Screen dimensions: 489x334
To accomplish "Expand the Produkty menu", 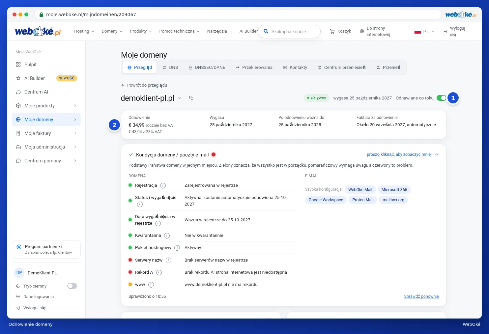I will [x=141, y=31].
